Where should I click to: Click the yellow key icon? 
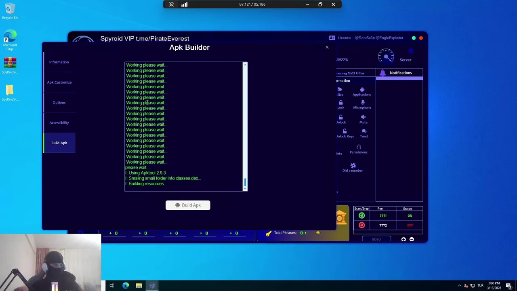tap(269, 233)
